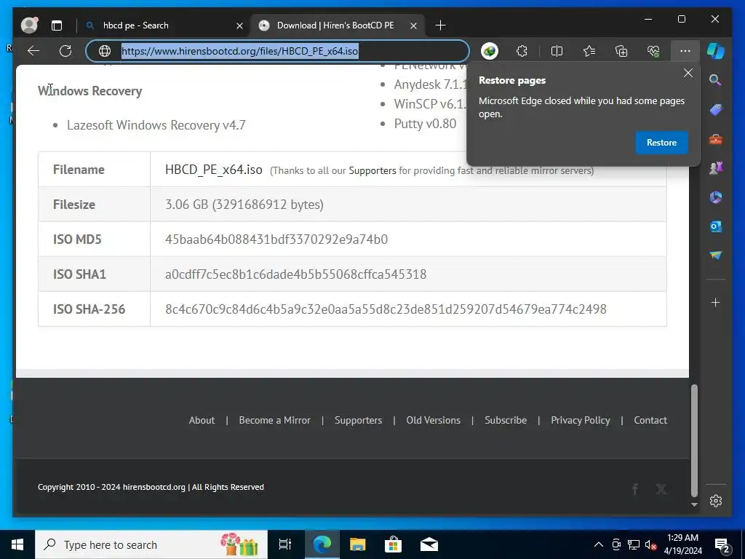
Task: Open the Contact footer link
Action: coord(650,420)
